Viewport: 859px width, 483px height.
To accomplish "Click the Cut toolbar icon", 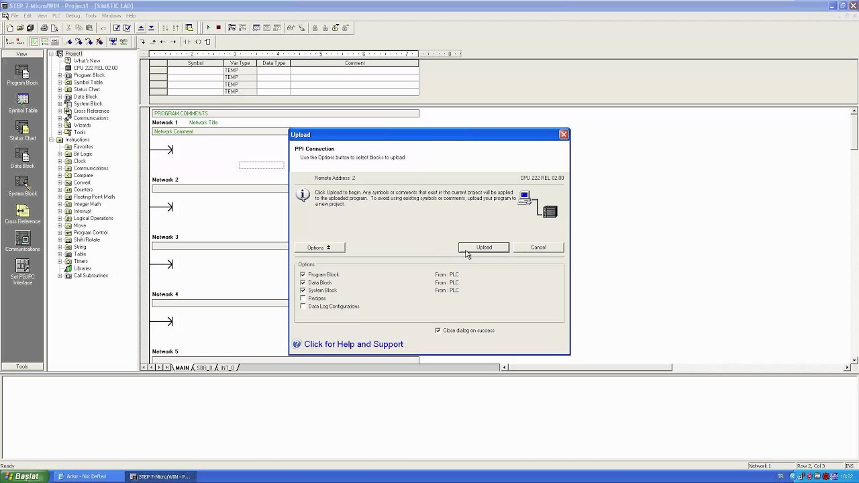I will (x=68, y=28).
